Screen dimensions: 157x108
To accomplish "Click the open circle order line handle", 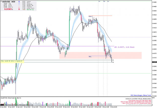I will [113, 60].
